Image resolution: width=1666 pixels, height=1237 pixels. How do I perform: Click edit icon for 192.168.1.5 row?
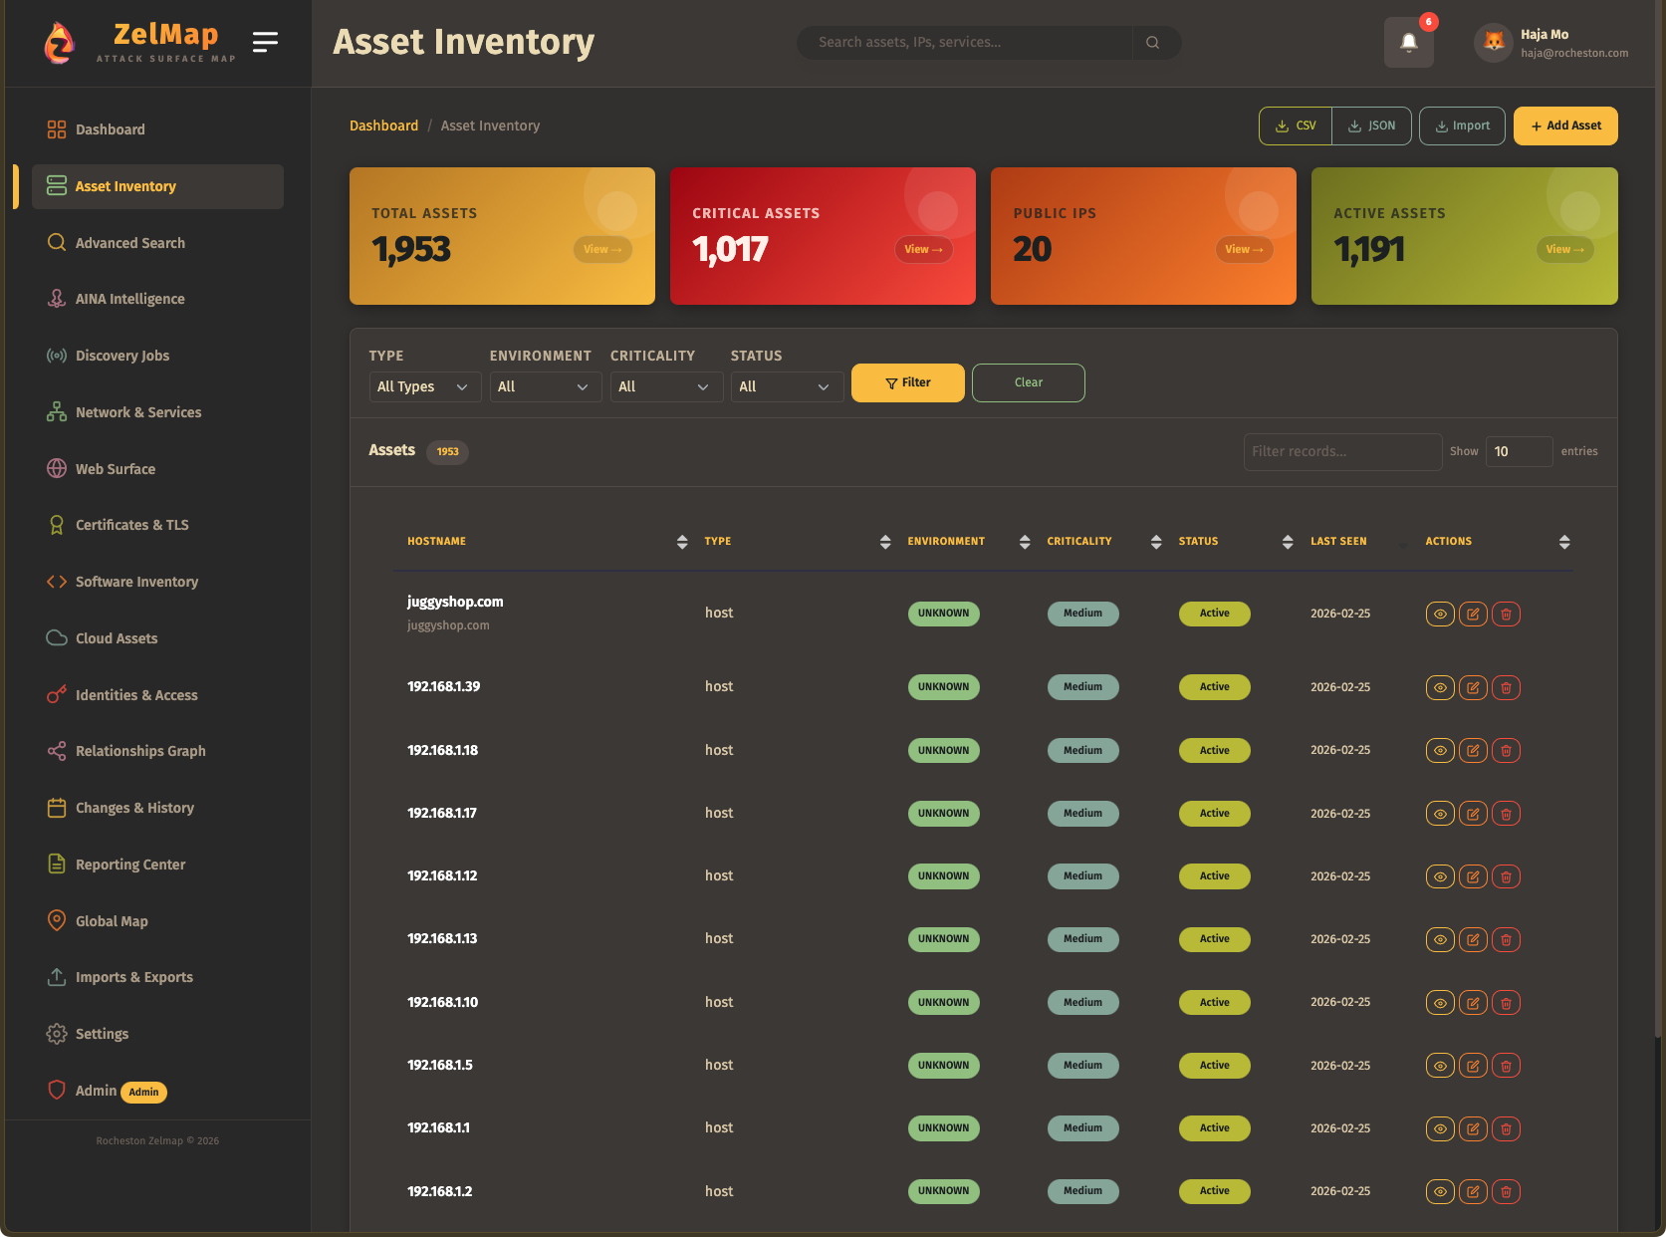[1473, 1066]
